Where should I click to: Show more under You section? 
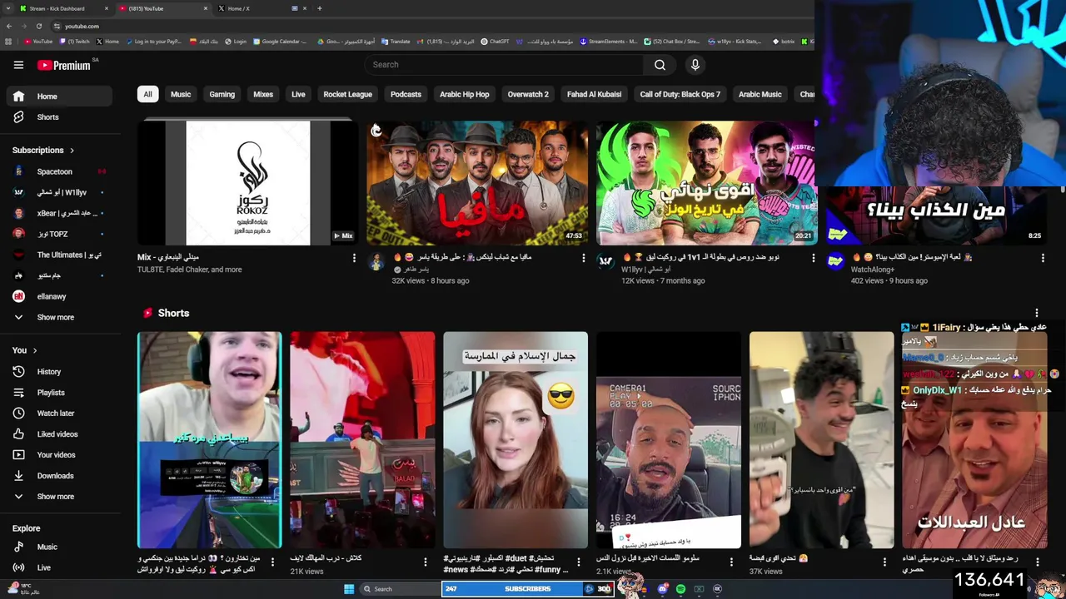[58, 497]
